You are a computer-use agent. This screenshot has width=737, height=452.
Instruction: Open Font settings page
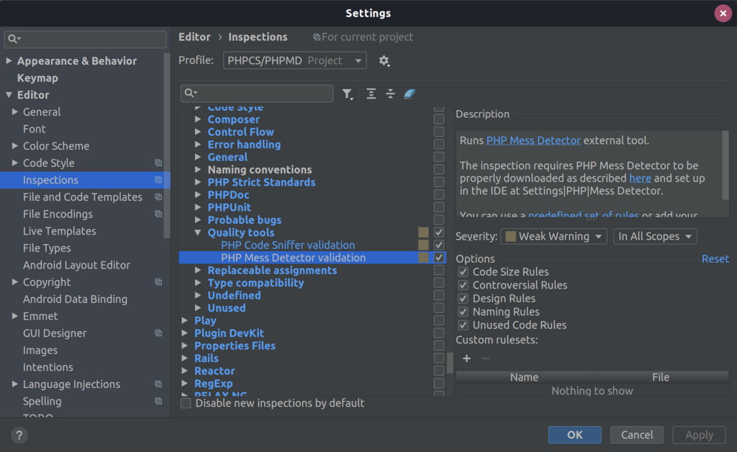click(35, 129)
